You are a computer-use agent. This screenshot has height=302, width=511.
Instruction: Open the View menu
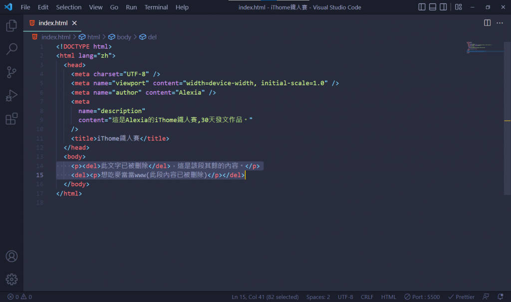[x=95, y=7]
